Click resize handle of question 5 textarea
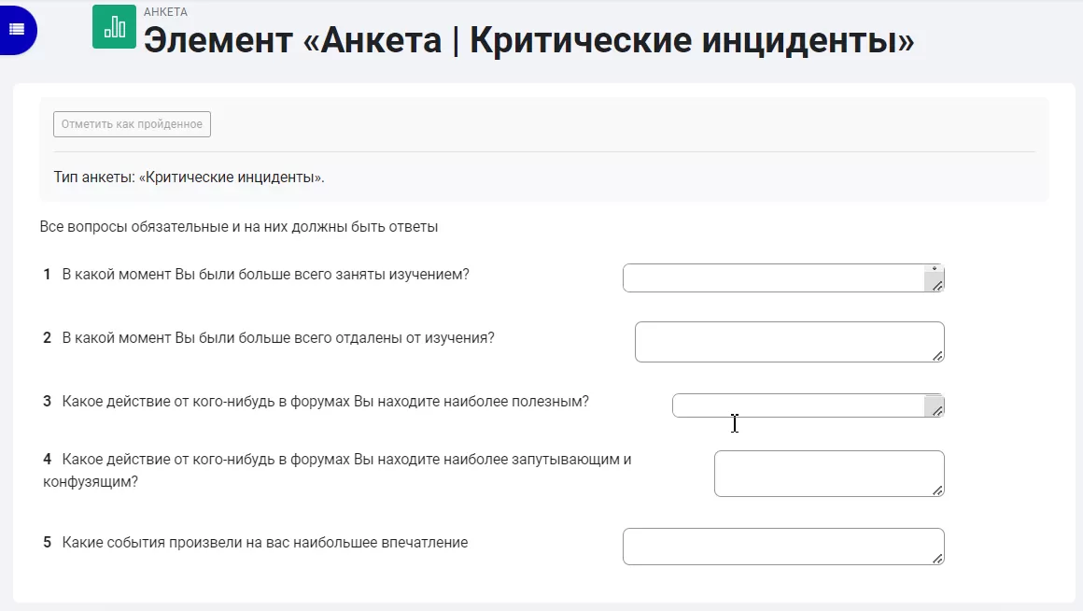This screenshot has height=611, width=1083. click(937, 559)
